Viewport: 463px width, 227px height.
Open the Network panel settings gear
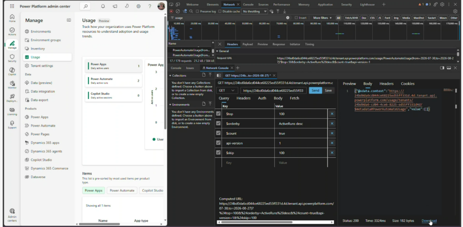(x=455, y=11)
